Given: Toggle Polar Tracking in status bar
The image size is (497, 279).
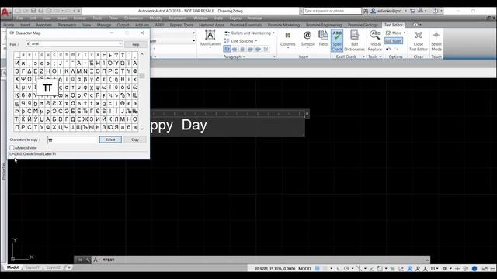Looking at the screenshot, I should coord(346,269).
